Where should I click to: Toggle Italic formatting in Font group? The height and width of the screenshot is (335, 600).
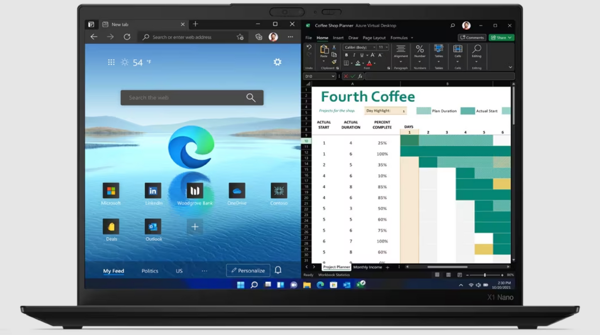click(354, 55)
